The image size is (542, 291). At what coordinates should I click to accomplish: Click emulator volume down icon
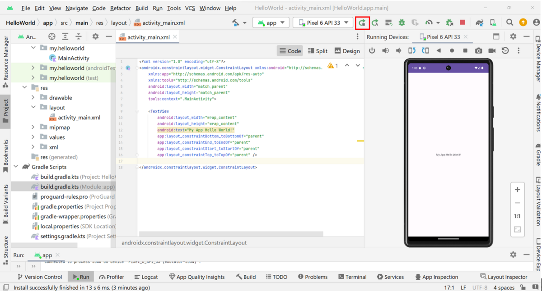(398, 51)
